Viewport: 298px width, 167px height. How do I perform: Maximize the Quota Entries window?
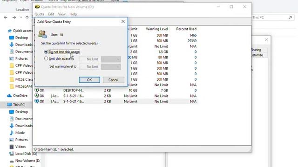[x=231, y=7]
